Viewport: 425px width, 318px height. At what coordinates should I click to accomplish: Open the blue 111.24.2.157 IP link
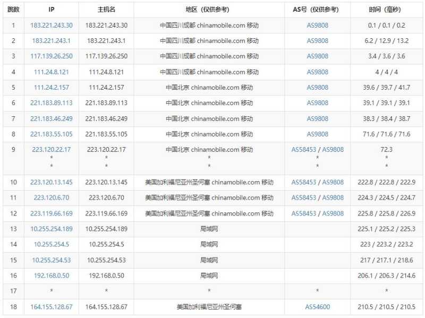pos(52,88)
